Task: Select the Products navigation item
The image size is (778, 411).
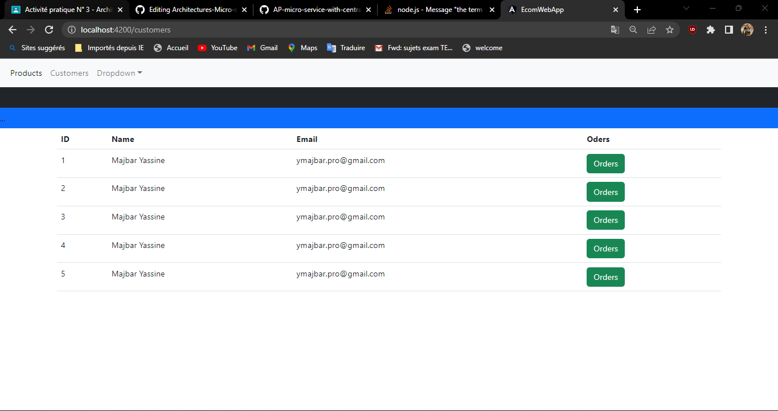Action: pyautogui.click(x=26, y=73)
